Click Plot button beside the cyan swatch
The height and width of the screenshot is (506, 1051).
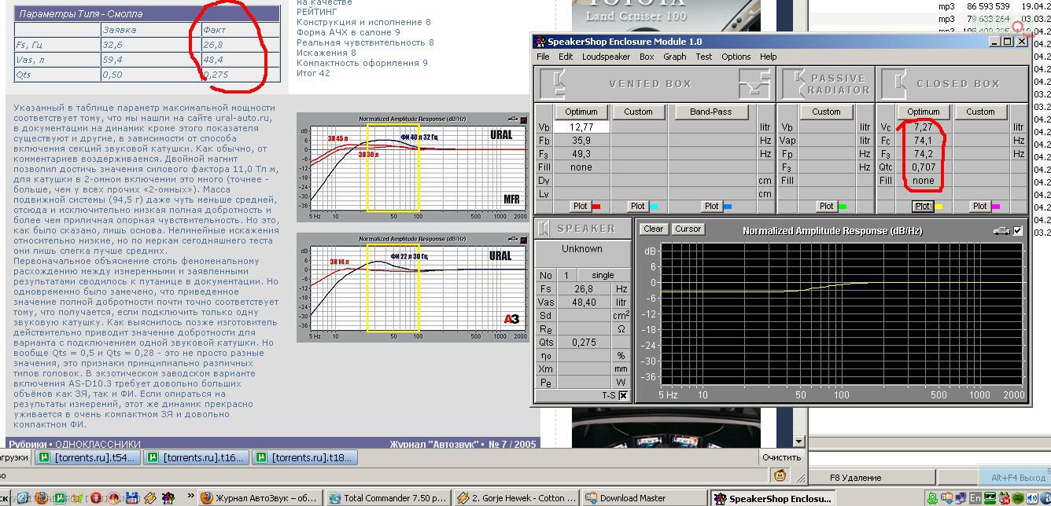coord(637,206)
